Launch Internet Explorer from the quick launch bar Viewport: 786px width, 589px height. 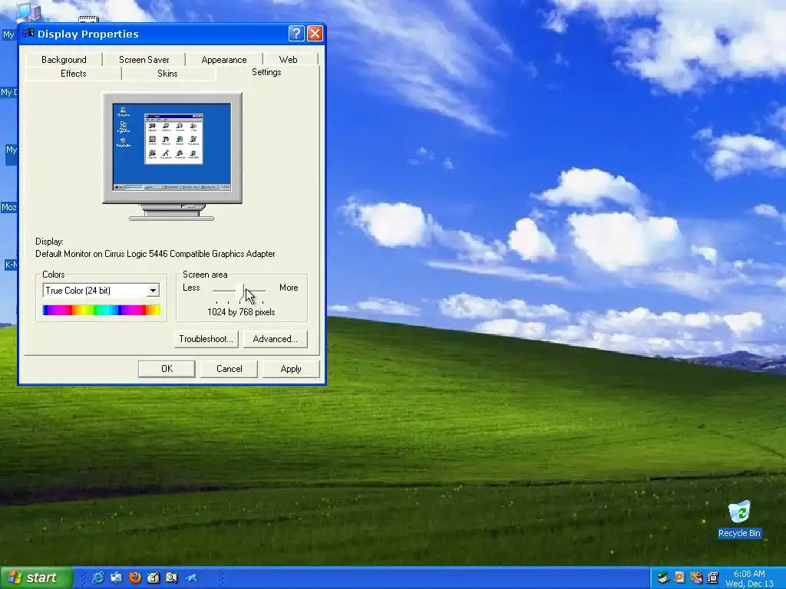pos(97,577)
